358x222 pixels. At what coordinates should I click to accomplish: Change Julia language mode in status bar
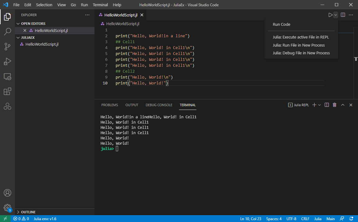pos(318,219)
